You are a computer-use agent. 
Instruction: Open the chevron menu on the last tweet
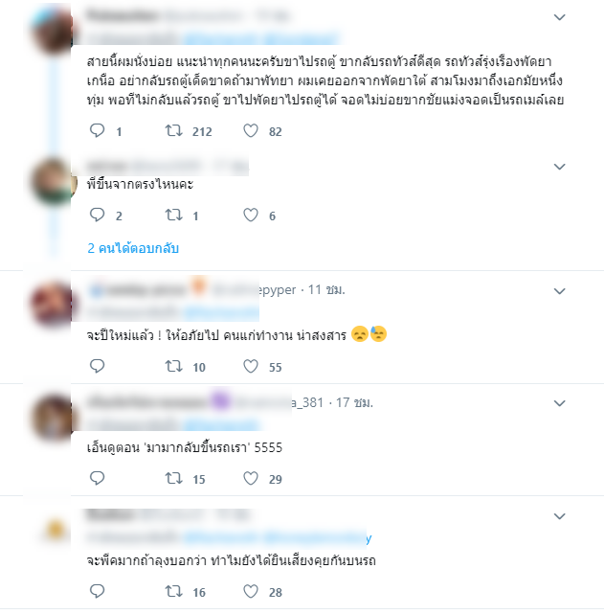(x=560, y=516)
